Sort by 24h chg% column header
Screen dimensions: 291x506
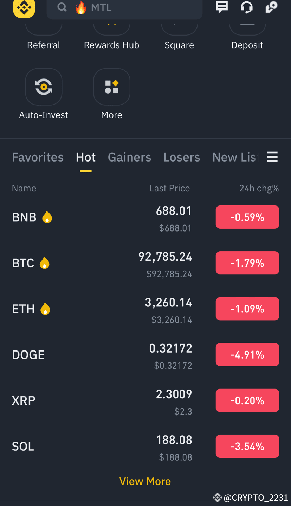pyautogui.click(x=259, y=188)
